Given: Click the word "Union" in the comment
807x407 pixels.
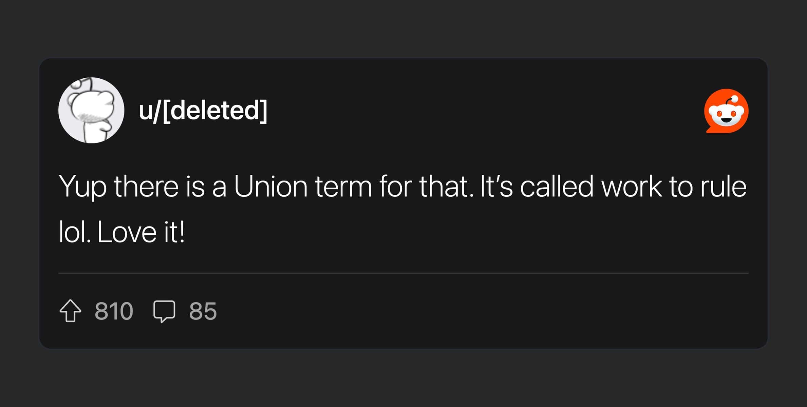Looking at the screenshot, I should click(270, 186).
